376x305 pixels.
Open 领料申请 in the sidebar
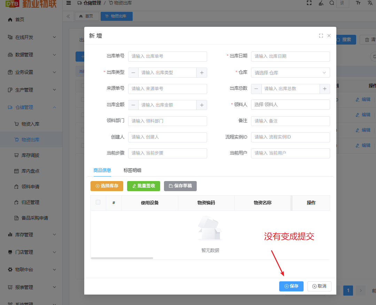tap(31, 187)
